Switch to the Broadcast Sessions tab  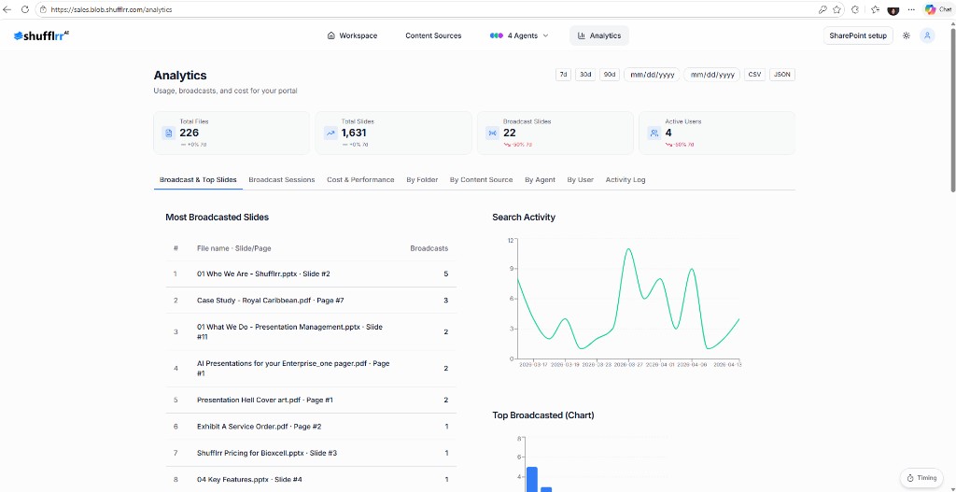pos(282,180)
